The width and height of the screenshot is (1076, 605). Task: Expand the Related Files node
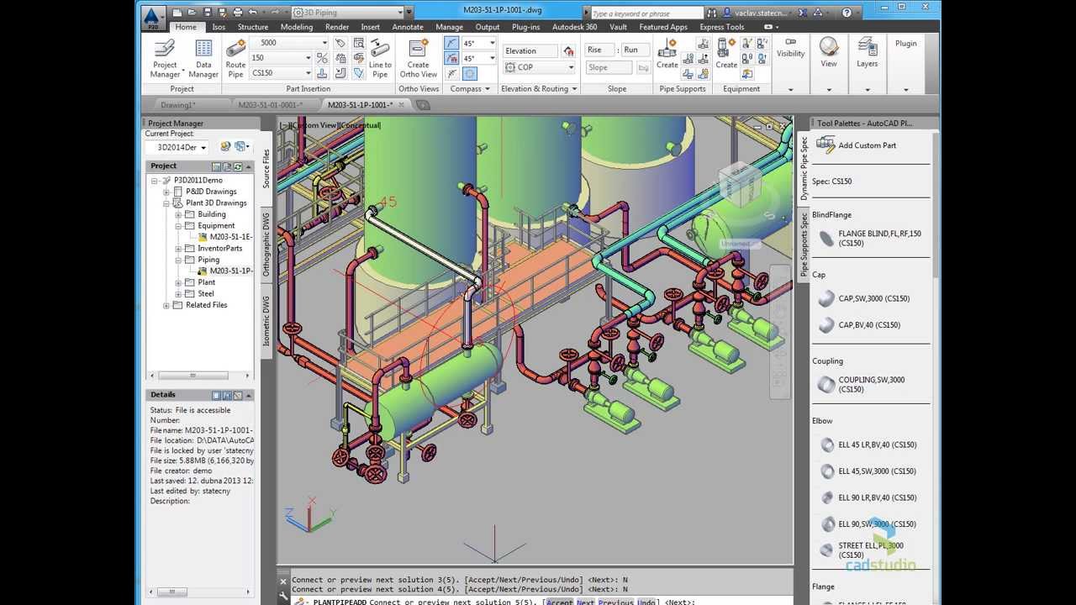(166, 305)
